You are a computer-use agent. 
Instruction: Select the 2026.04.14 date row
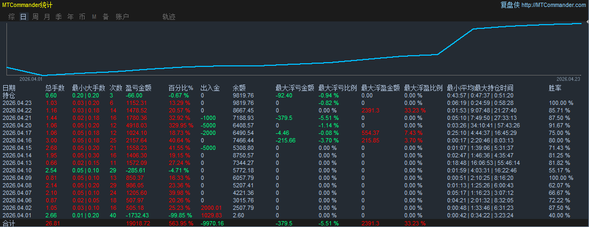coord(17,155)
